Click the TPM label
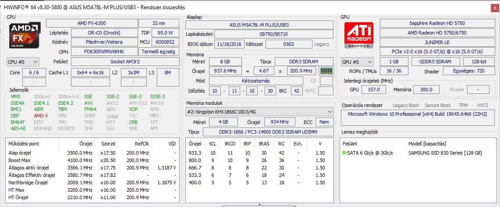The height and width of the screenshot is (207, 500). [x=463, y=105]
